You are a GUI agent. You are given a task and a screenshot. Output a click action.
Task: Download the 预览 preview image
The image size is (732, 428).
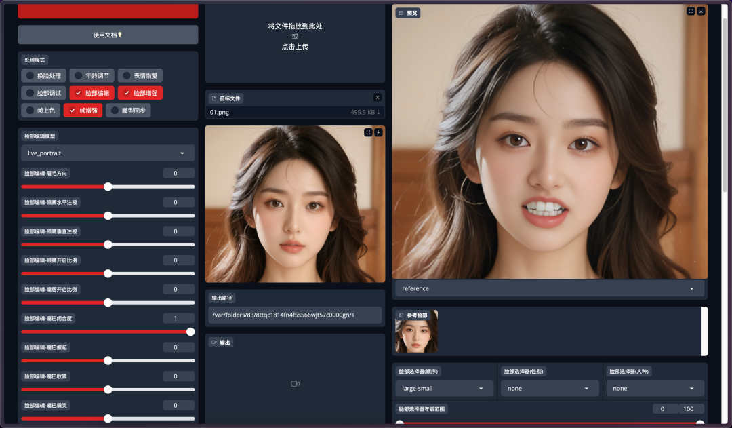click(x=701, y=11)
